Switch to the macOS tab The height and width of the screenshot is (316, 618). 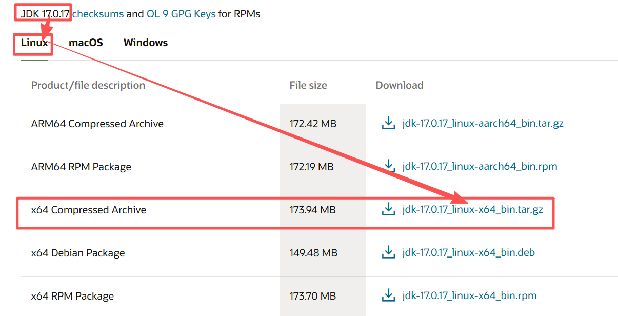(86, 43)
